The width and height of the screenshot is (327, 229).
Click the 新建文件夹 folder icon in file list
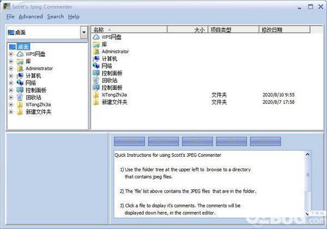click(96, 102)
